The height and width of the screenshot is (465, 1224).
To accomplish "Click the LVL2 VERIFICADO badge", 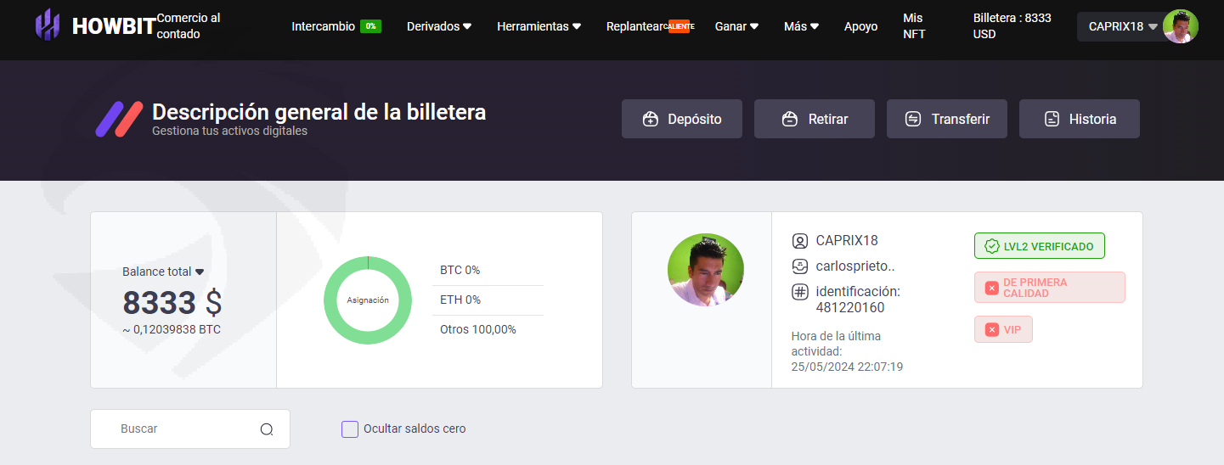I will pyautogui.click(x=1040, y=246).
